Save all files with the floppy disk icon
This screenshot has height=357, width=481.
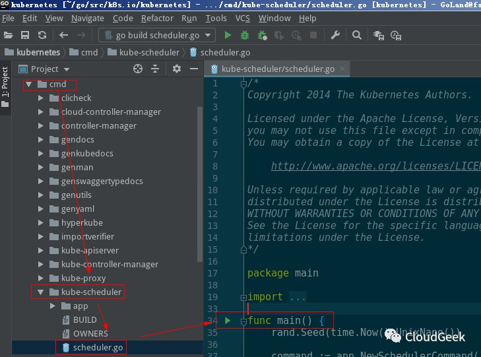click(25, 35)
